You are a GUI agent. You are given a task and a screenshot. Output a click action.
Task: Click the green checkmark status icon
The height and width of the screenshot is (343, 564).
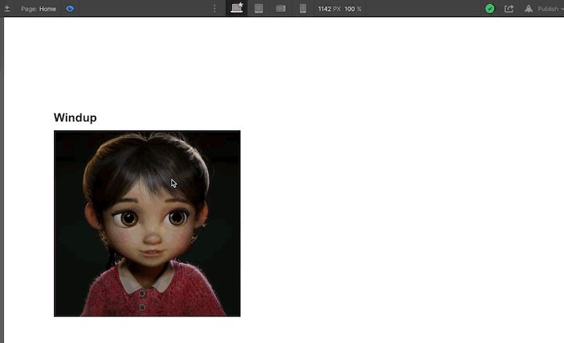click(490, 9)
